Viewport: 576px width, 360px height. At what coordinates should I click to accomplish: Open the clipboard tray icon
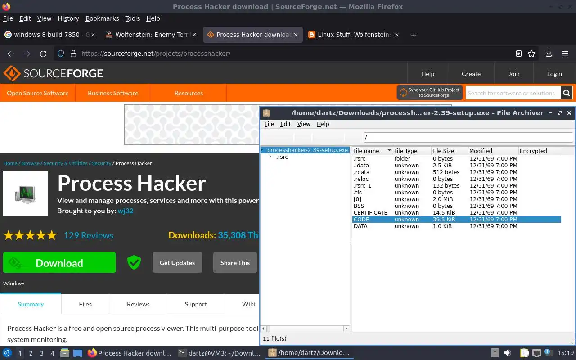[x=524, y=353]
